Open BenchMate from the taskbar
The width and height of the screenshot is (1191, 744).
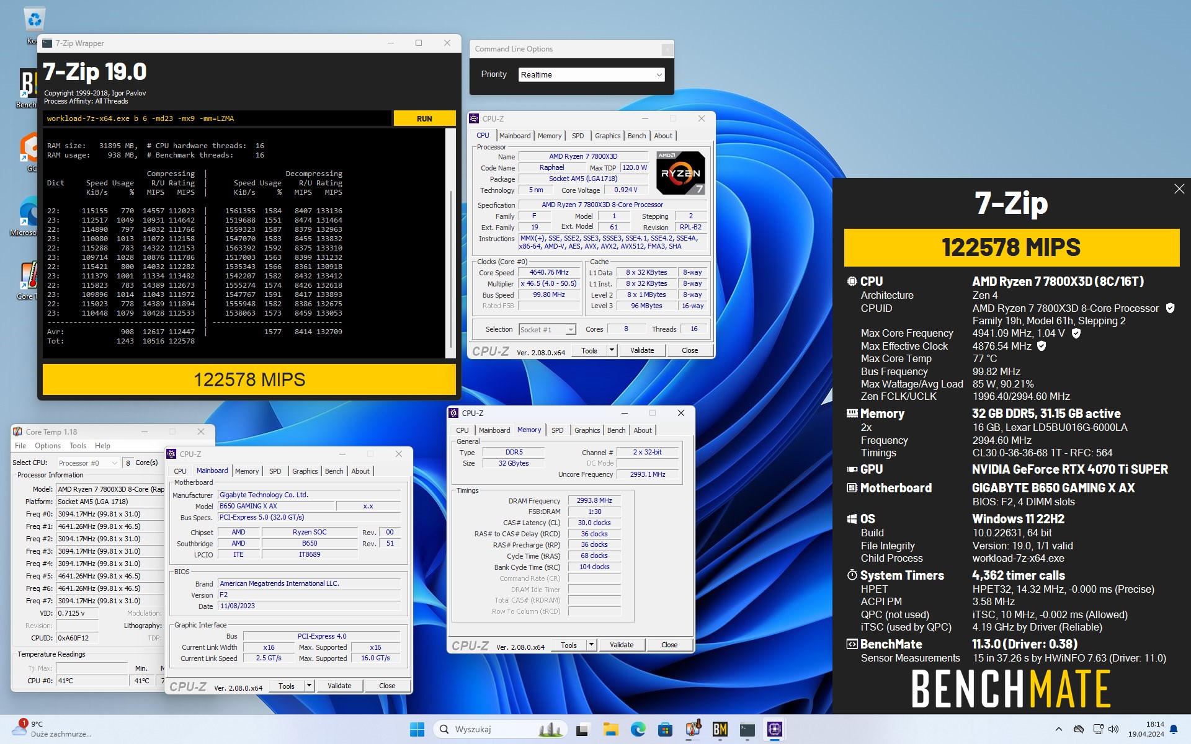click(720, 729)
